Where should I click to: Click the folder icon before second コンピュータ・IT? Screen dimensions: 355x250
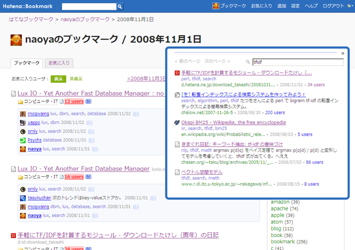coord(20,177)
